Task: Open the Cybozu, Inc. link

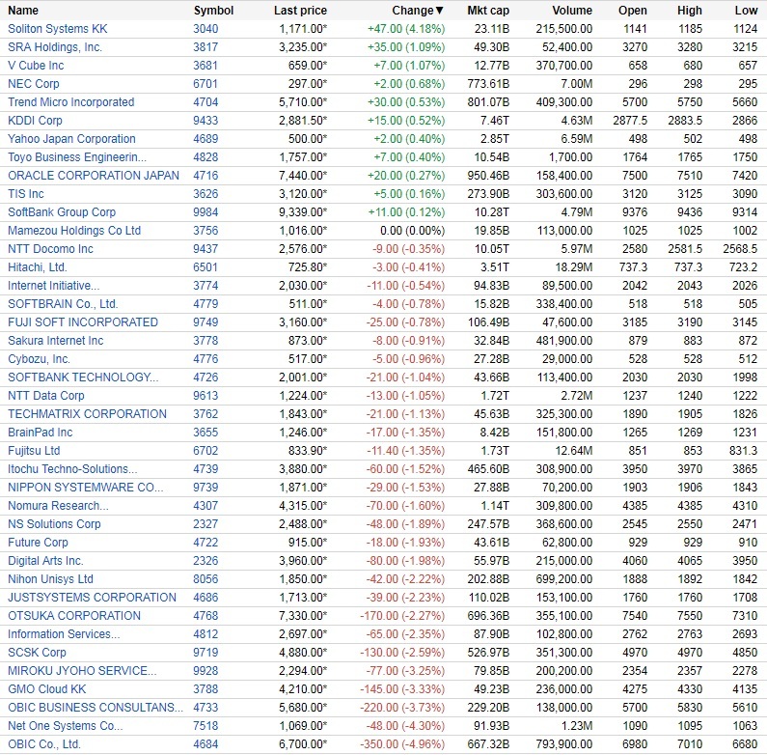Action: point(39,359)
